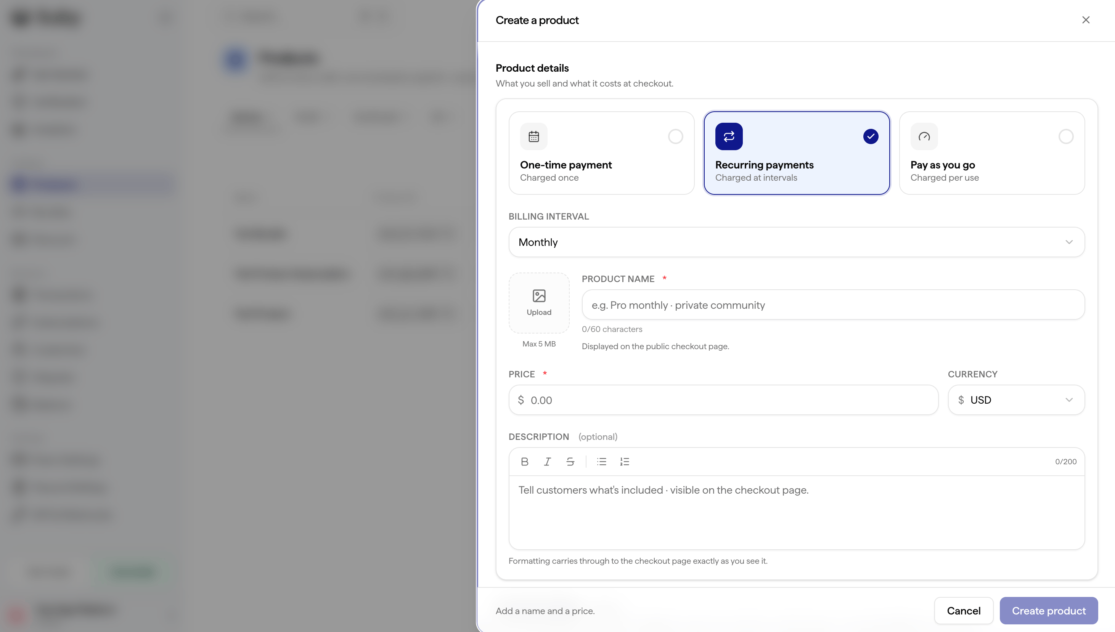Click the image upload icon
This screenshot has width=1115, height=632.
(x=539, y=295)
